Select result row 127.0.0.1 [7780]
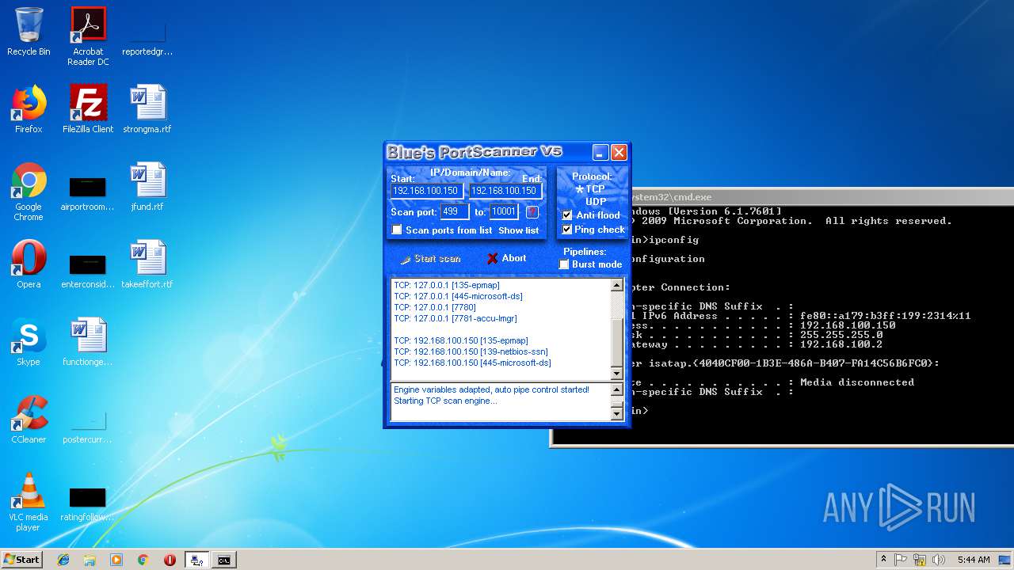 (x=435, y=307)
